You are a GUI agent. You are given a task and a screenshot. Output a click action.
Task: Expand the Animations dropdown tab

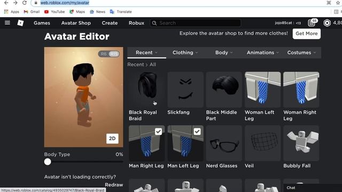[262, 53]
